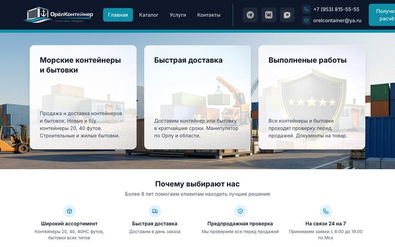
Task: Open the Быстрая доставка hero card
Action: click(x=198, y=97)
